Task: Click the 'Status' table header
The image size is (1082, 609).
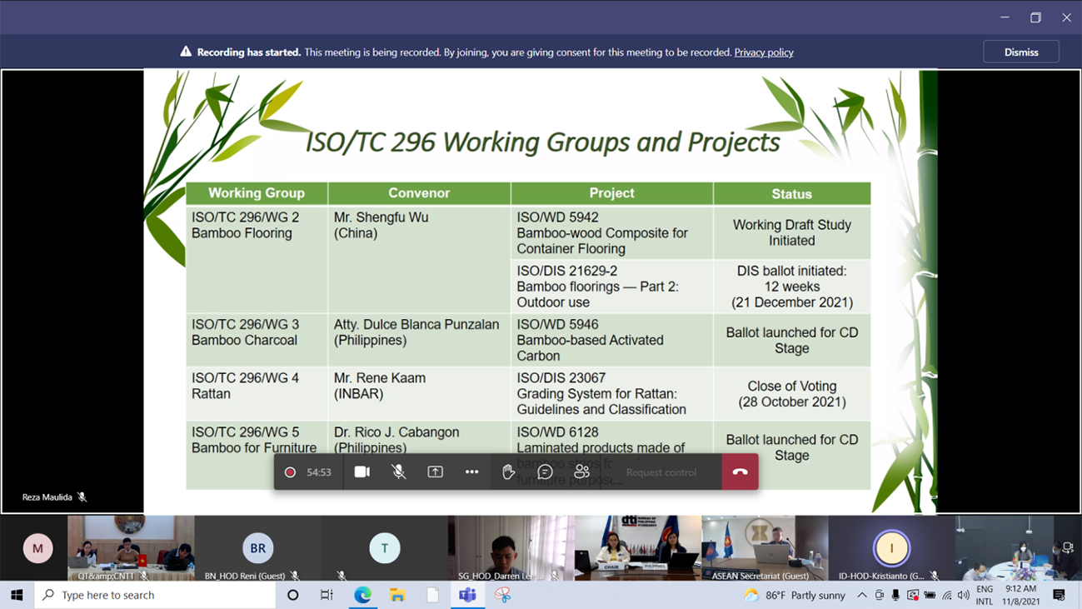Action: pos(791,193)
